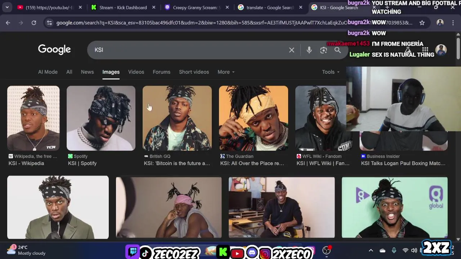
Task: Open the tab search dropdown arrow
Action: (7, 7)
